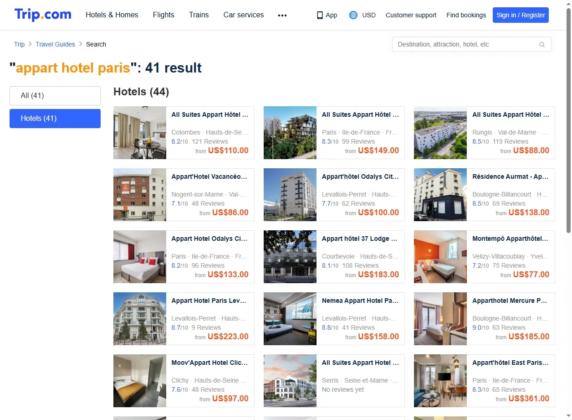572x420 pixels.
Task: Click the US$138.00 price
Action: coord(529,213)
